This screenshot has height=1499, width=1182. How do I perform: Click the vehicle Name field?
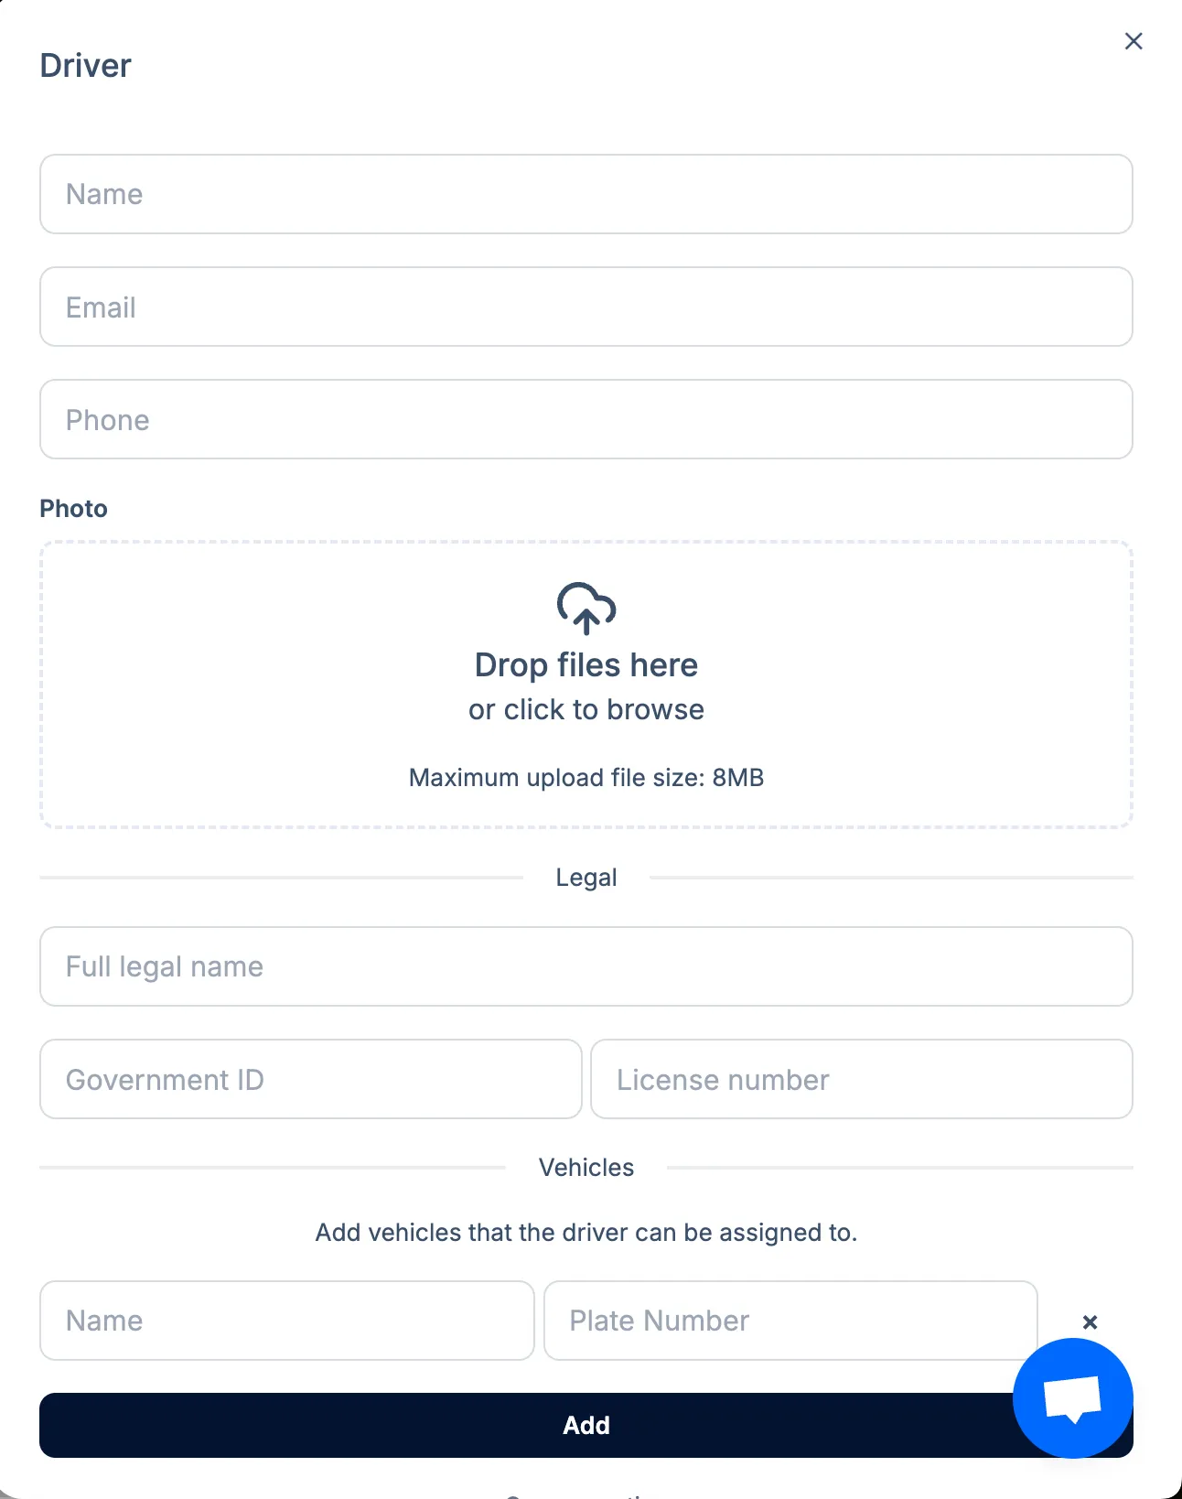[287, 1321]
